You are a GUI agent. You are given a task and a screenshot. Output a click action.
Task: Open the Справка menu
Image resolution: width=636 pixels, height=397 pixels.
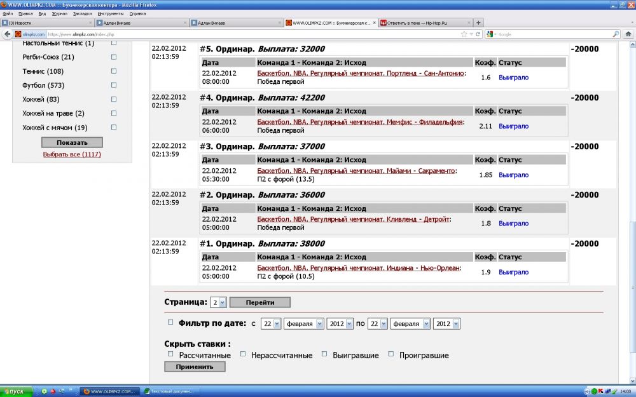pyautogui.click(x=138, y=13)
